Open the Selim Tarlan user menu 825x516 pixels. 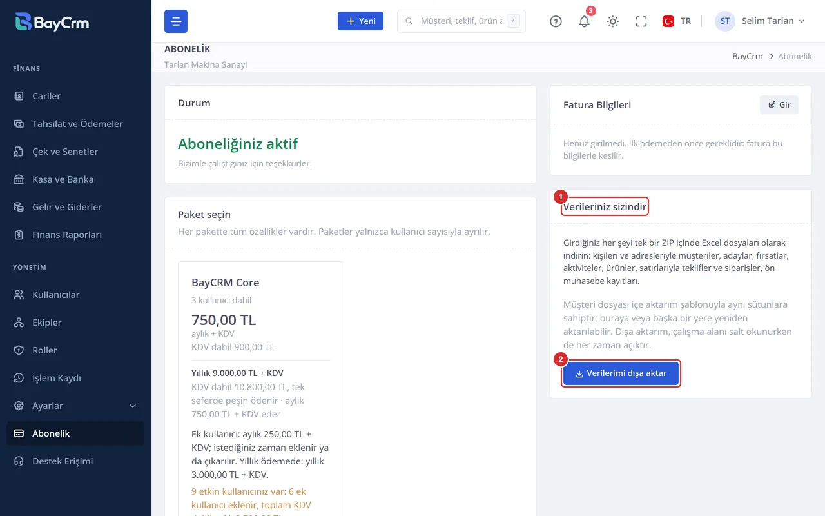click(x=760, y=21)
